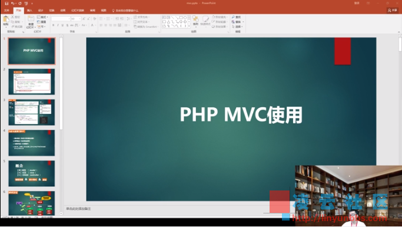Click the Tell Me lightbulb search box
402x227 pixels.
(x=125, y=11)
